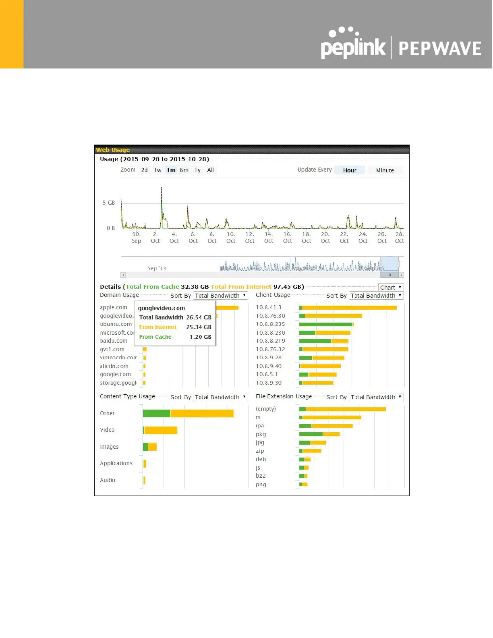
Task: Select the 1w zoom option
Action: 158,170
